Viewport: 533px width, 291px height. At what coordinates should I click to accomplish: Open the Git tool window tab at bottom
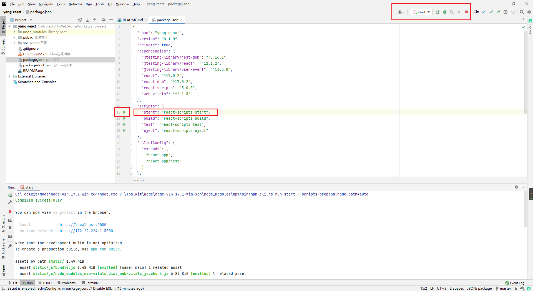point(13,283)
